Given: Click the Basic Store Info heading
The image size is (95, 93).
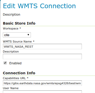Looking at the screenshot, I should [x=19, y=23].
